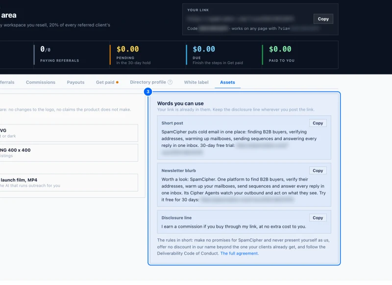Screen dimensions: 392x285
Task: Click the green $0.00 Paid to you amount
Action: coord(280,49)
